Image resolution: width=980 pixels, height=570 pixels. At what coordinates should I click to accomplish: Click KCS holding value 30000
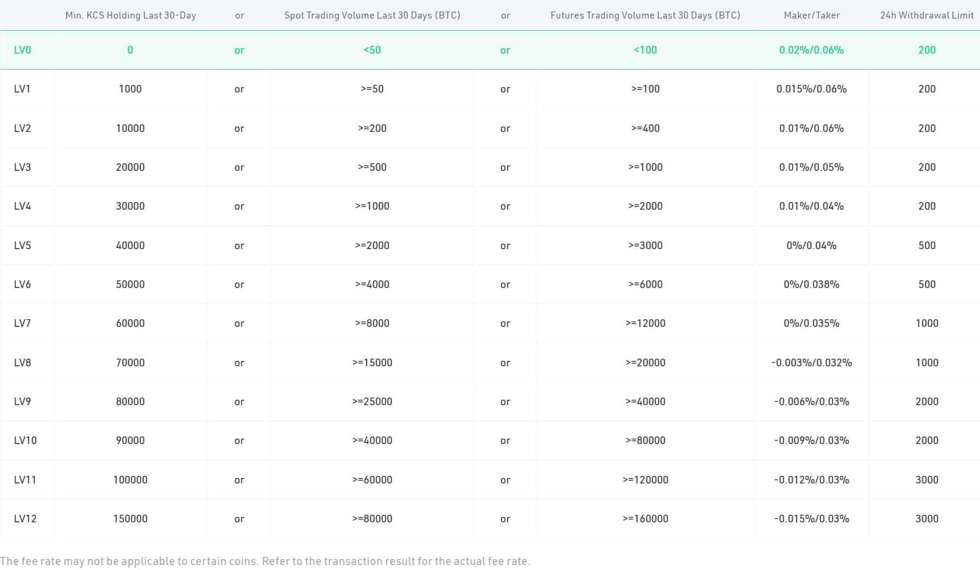pyautogui.click(x=130, y=206)
